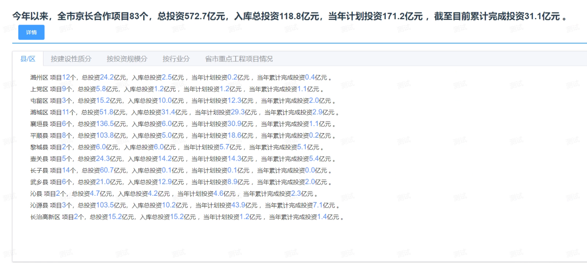This screenshot has width=587, height=263.
Task: Click 黎城县 completed investment 5.1
Action: click(x=302, y=147)
